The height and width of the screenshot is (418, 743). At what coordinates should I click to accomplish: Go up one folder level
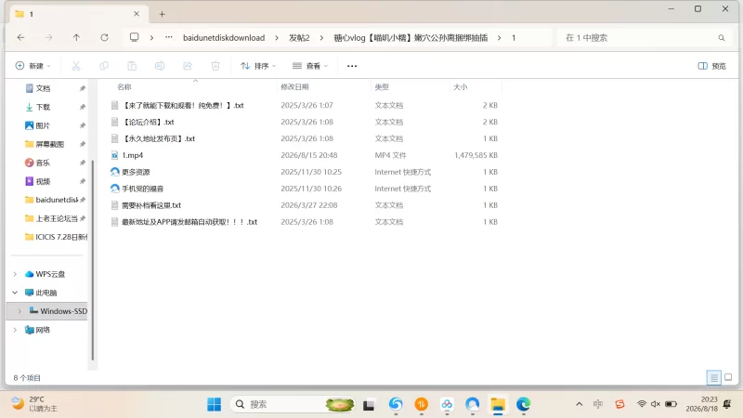pyautogui.click(x=76, y=37)
